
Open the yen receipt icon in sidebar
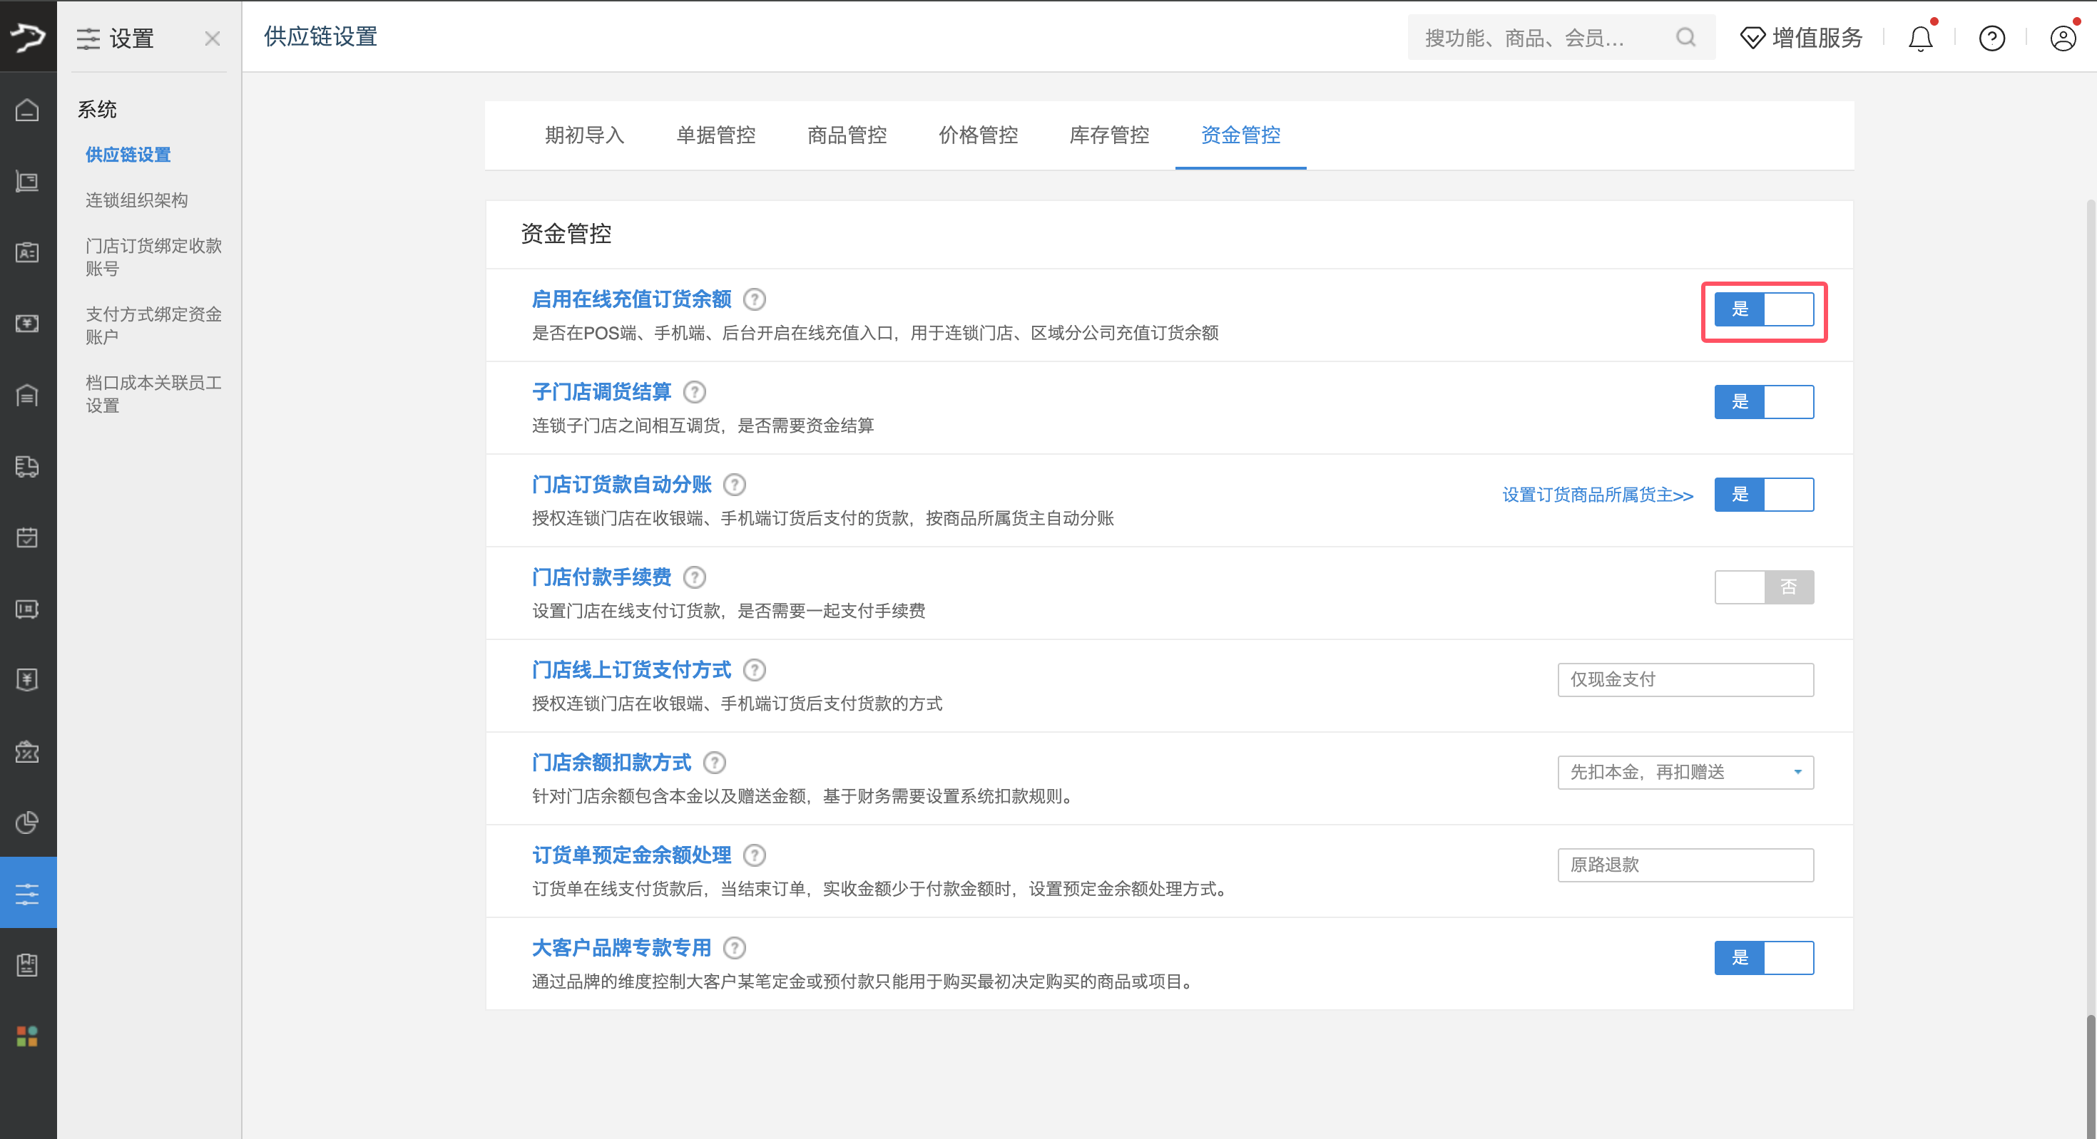[28, 679]
